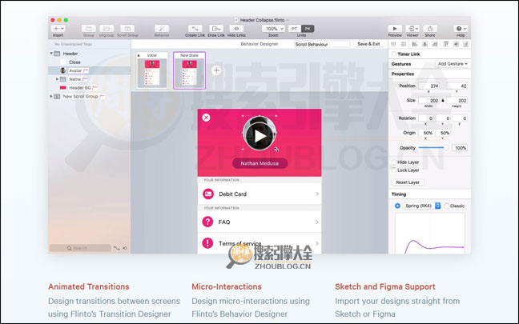The width and height of the screenshot is (519, 324).
Task: Select the Avatar layer
Action: click(x=90, y=70)
